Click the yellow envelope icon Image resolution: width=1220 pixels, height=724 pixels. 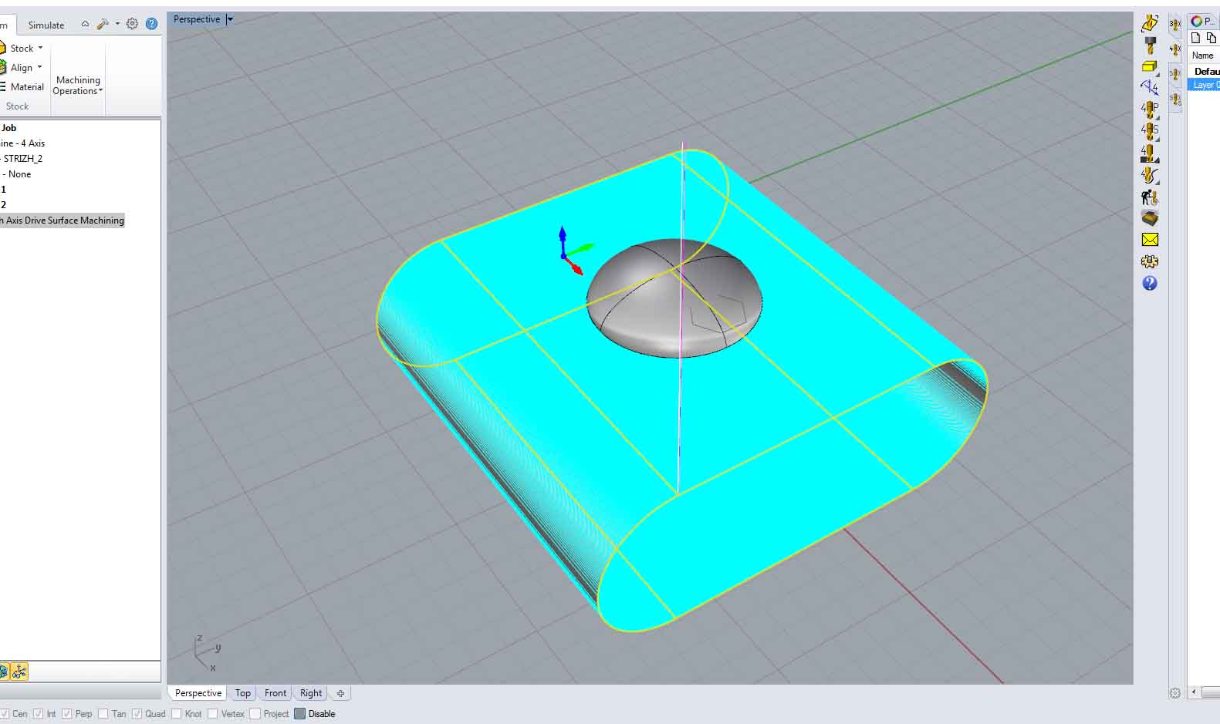tap(1149, 240)
